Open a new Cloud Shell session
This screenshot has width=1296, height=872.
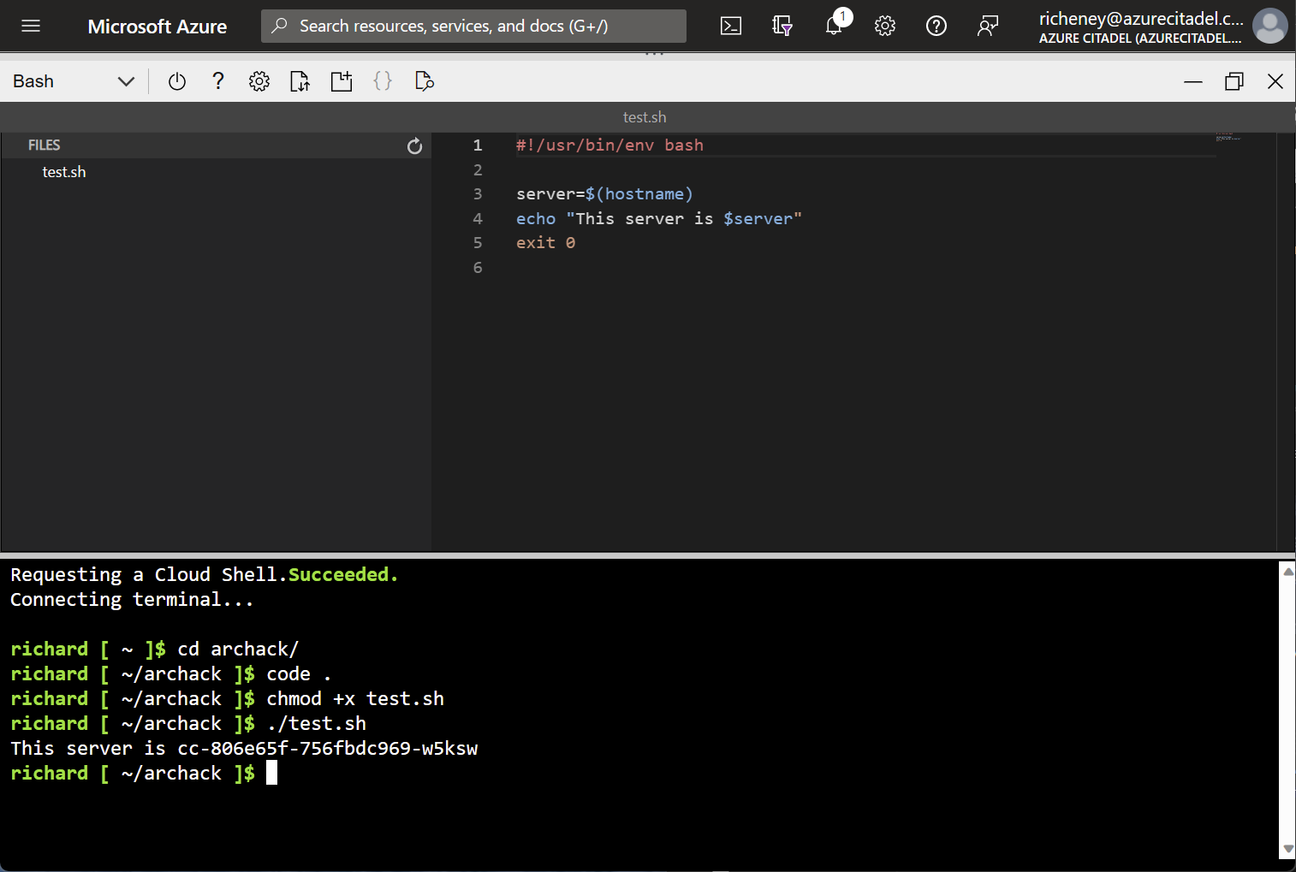click(x=342, y=81)
